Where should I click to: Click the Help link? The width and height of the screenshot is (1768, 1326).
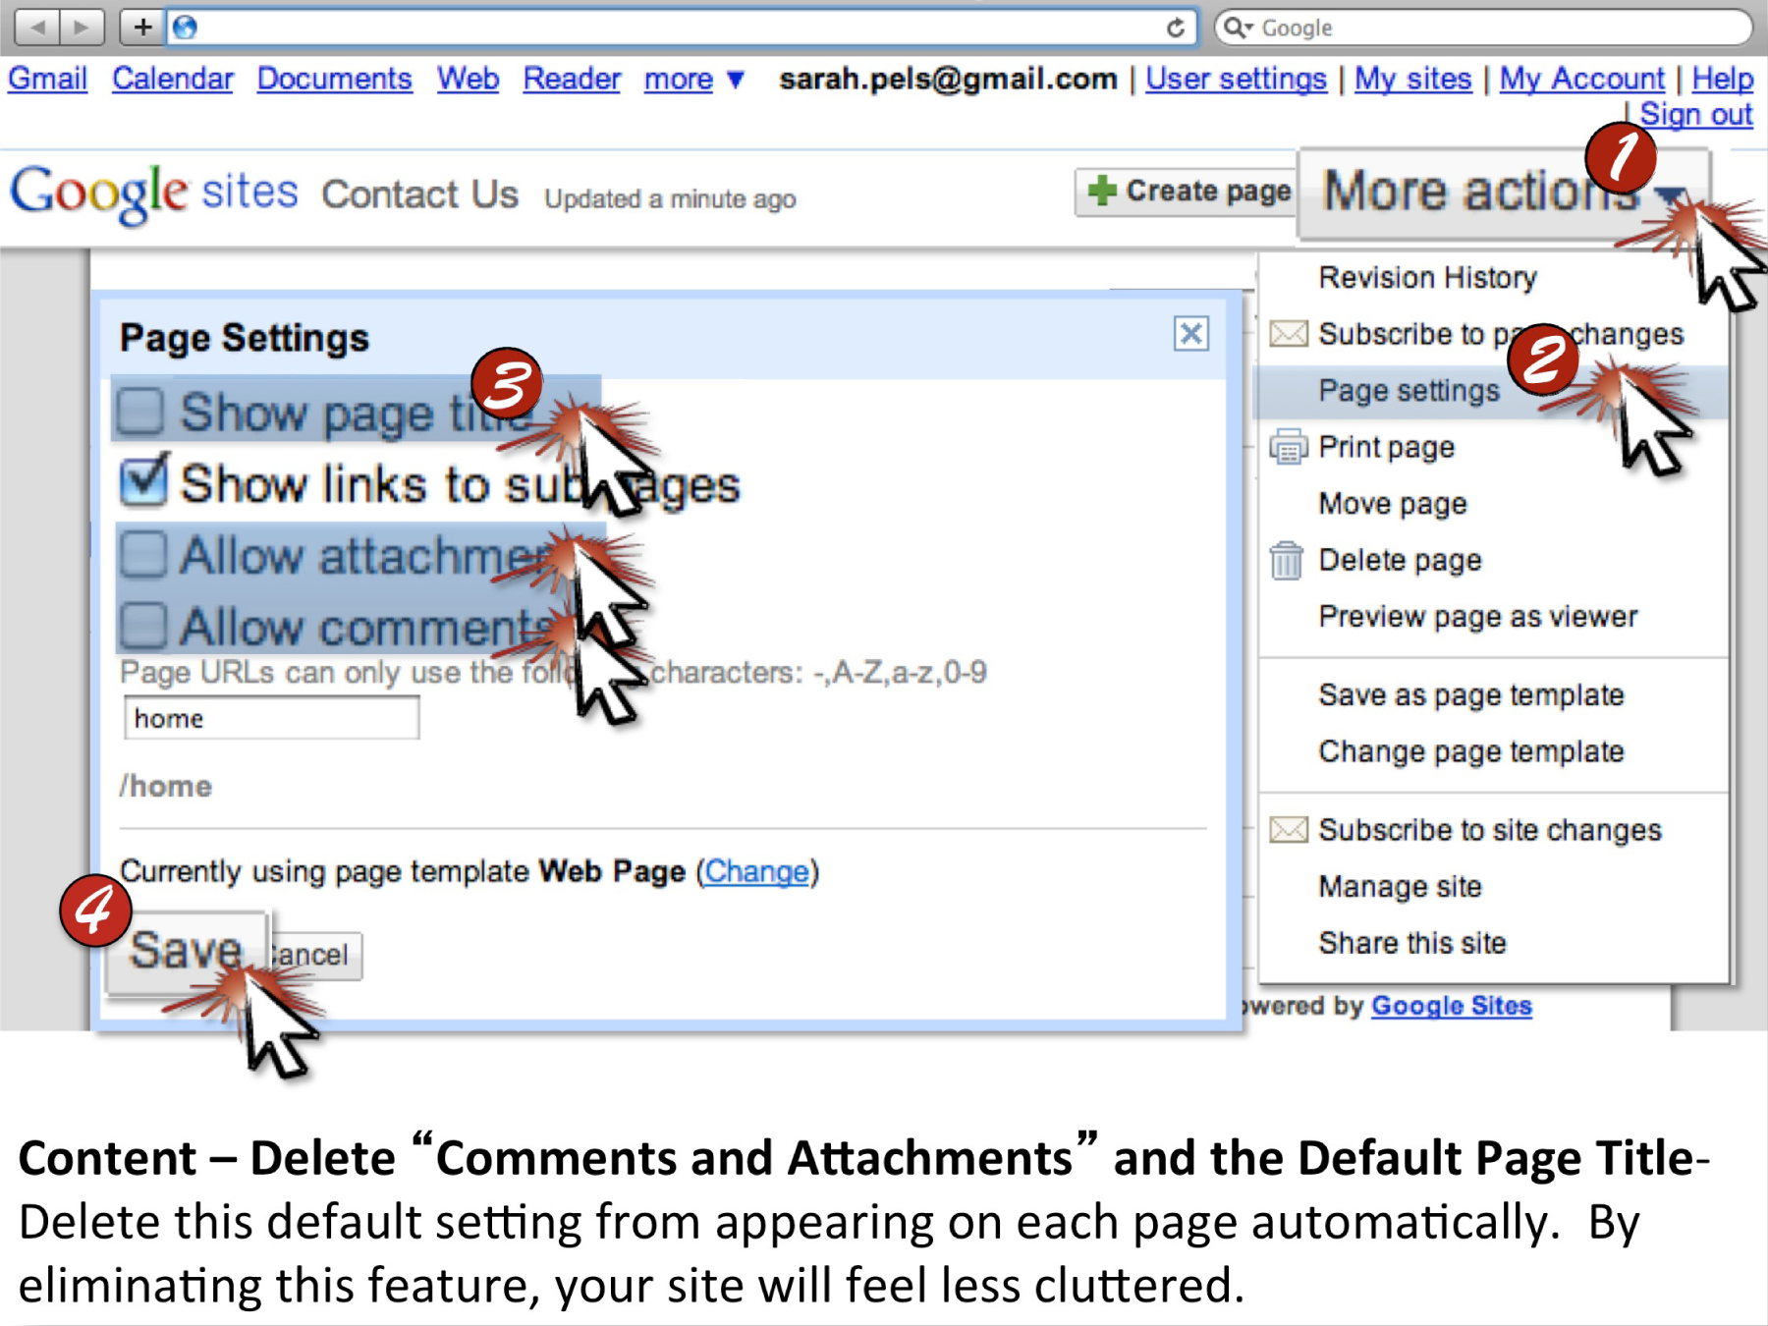pyautogui.click(x=1722, y=79)
